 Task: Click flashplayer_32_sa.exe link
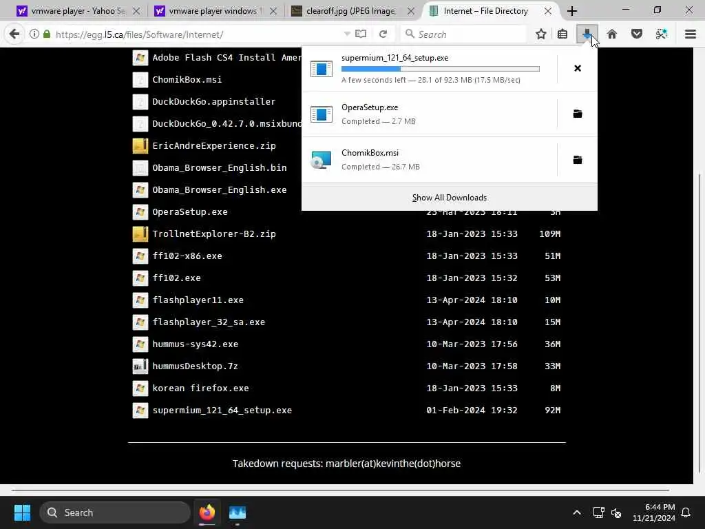[x=209, y=322]
